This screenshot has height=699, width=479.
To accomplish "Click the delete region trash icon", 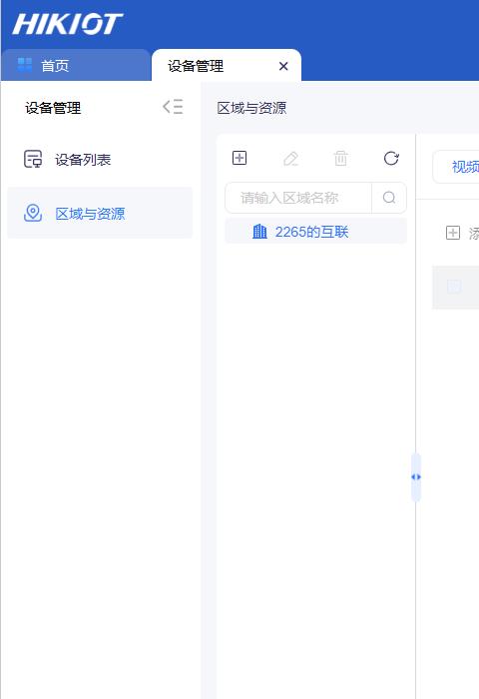I will (x=341, y=158).
